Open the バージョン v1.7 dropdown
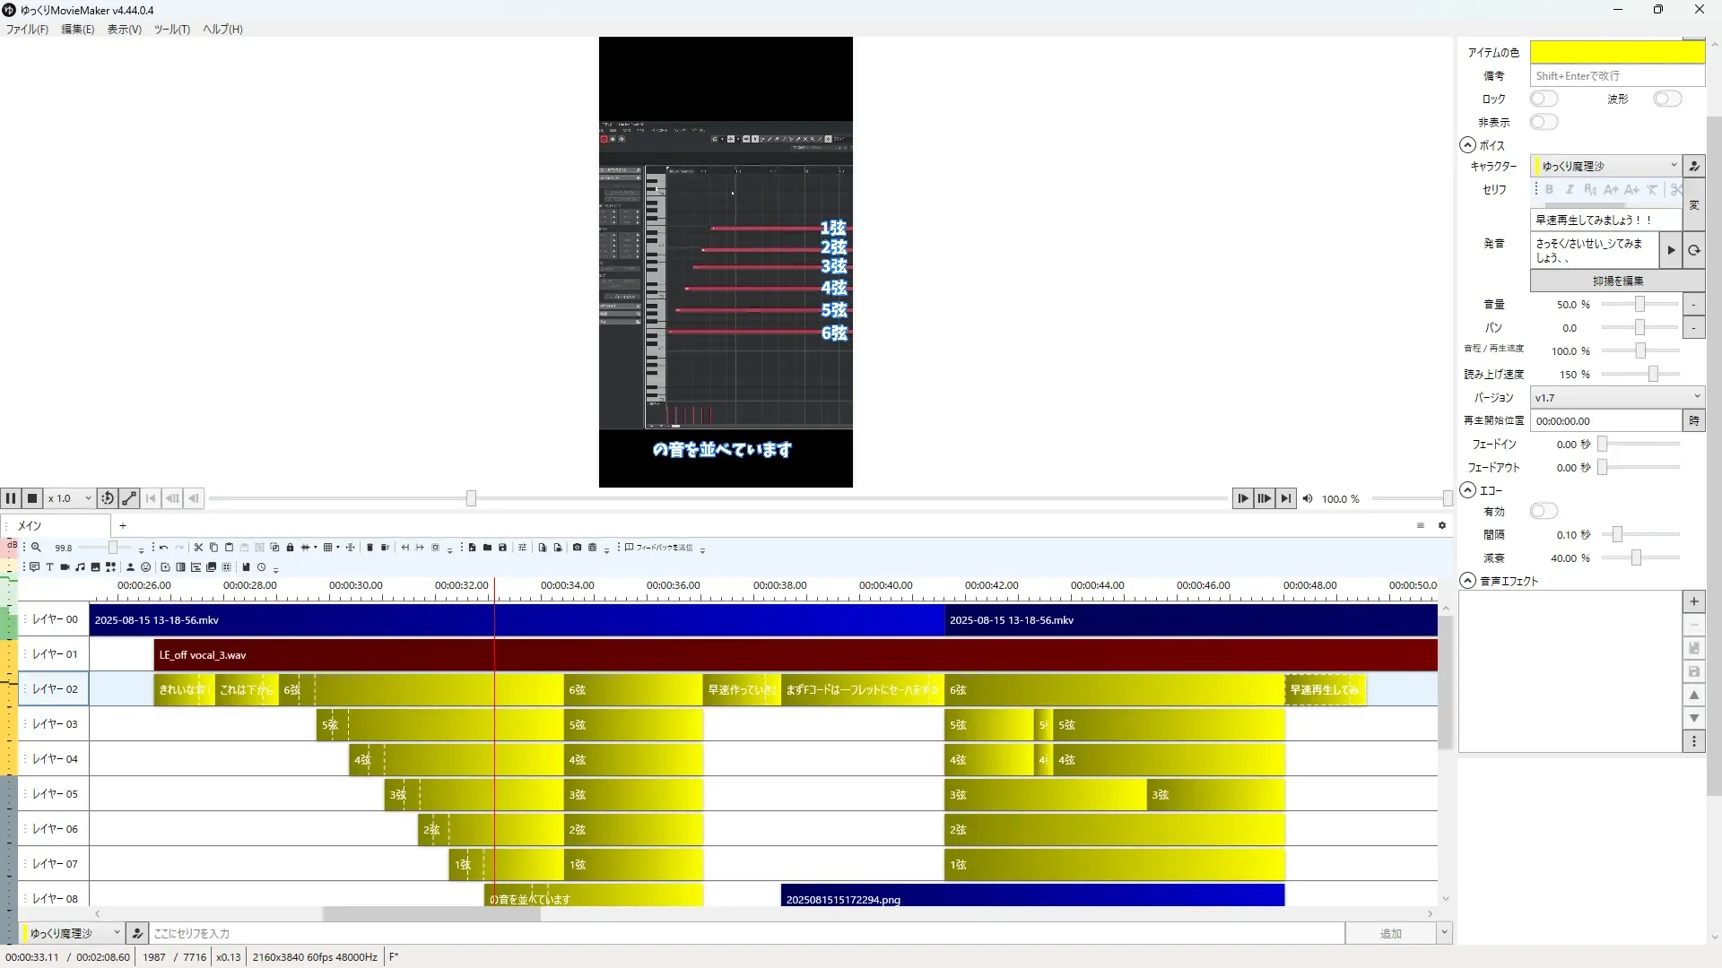 point(1616,397)
